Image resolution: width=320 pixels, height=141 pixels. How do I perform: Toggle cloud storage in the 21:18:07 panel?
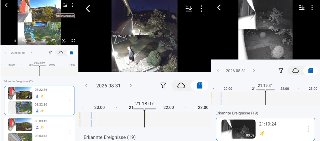pos(181,86)
